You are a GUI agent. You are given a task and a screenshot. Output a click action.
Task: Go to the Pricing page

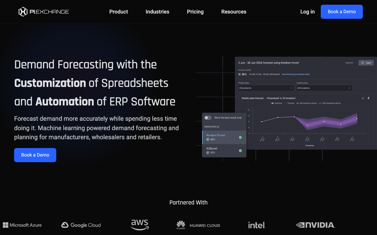coord(195,12)
